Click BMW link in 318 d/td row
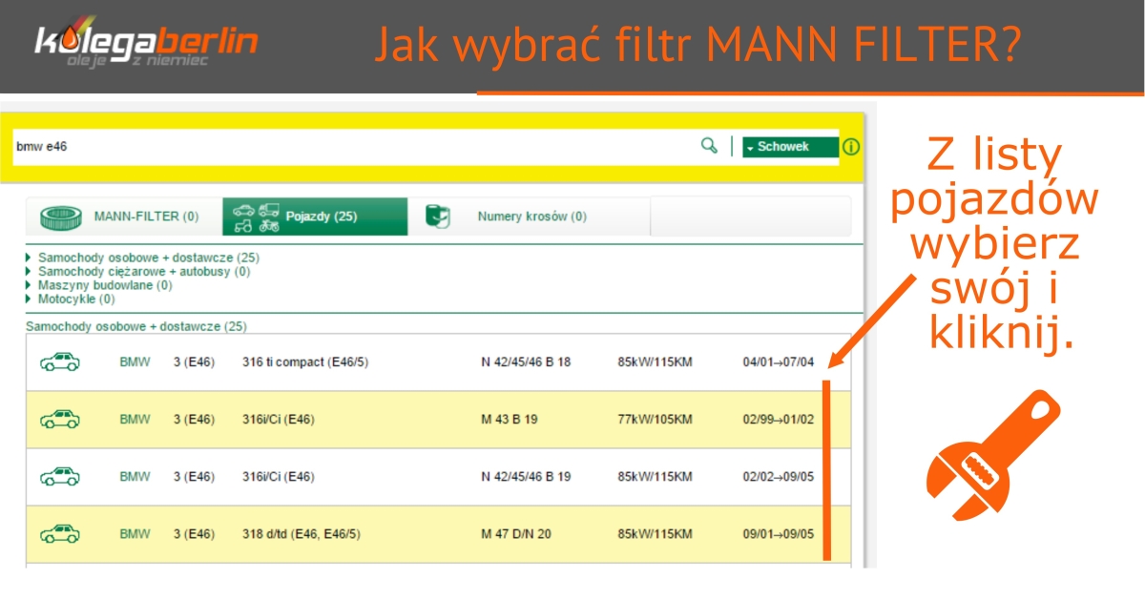This screenshot has width=1145, height=599. 135,534
